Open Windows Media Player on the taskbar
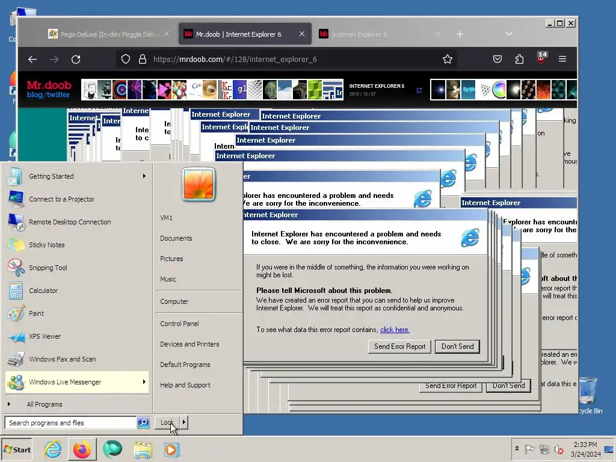The height and width of the screenshot is (462, 616). (x=171, y=450)
